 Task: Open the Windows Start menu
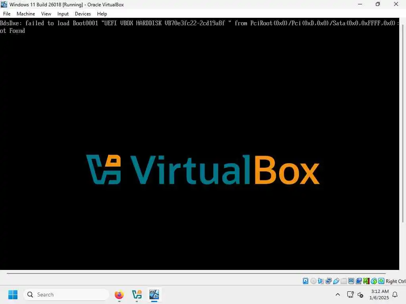(x=13, y=294)
